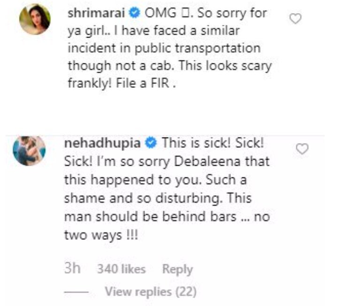View the 340 likes list
This screenshot has width=344, height=306.
pyautogui.click(x=121, y=269)
